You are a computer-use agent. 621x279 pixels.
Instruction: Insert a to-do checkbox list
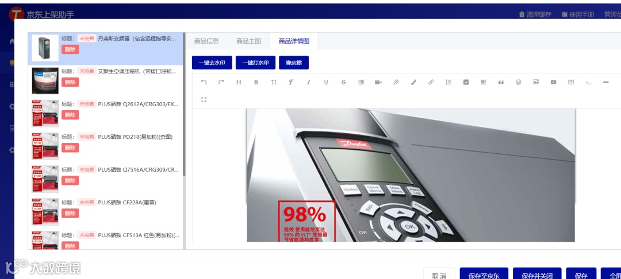tap(466, 82)
